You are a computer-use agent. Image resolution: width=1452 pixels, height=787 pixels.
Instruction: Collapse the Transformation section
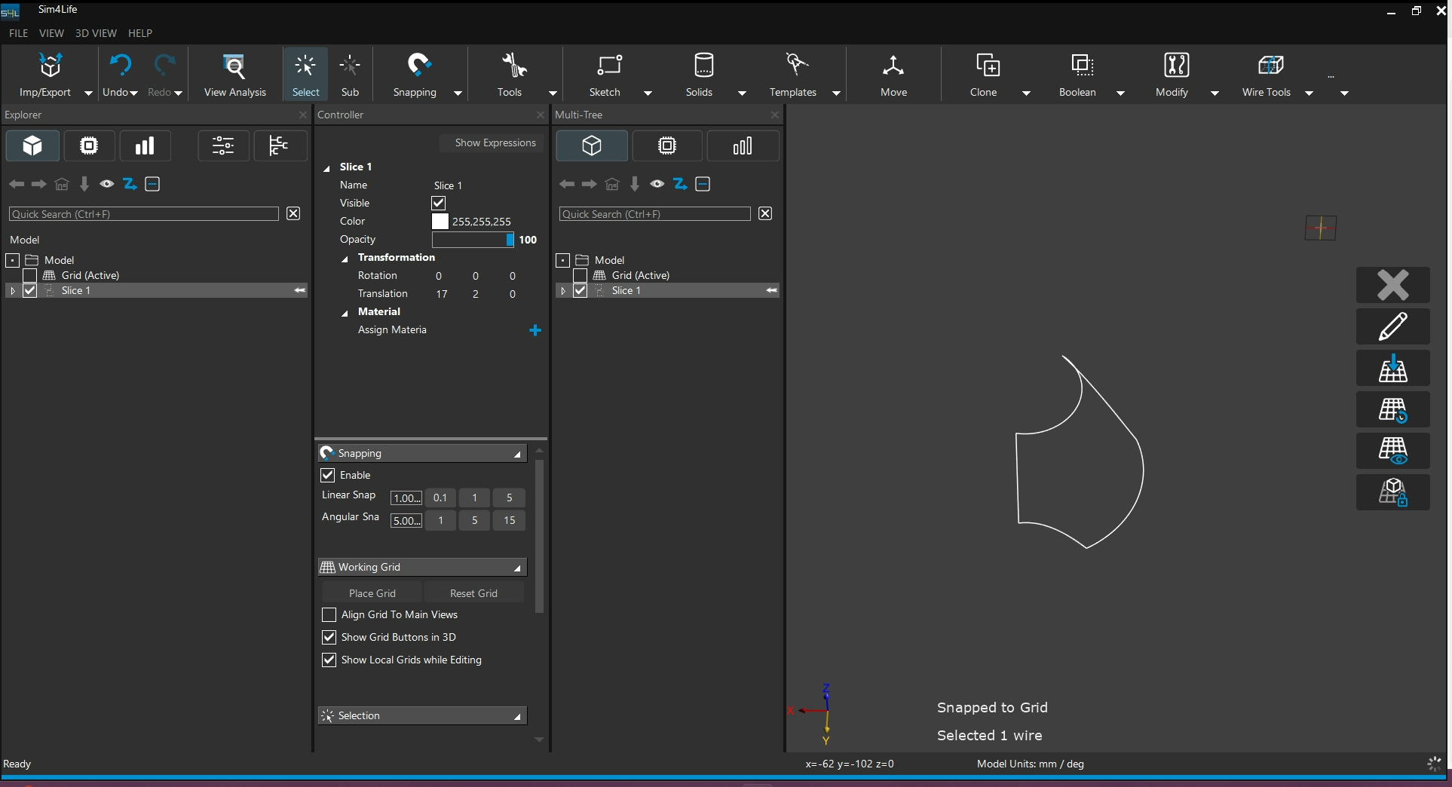pyautogui.click(x=345, y=258)
